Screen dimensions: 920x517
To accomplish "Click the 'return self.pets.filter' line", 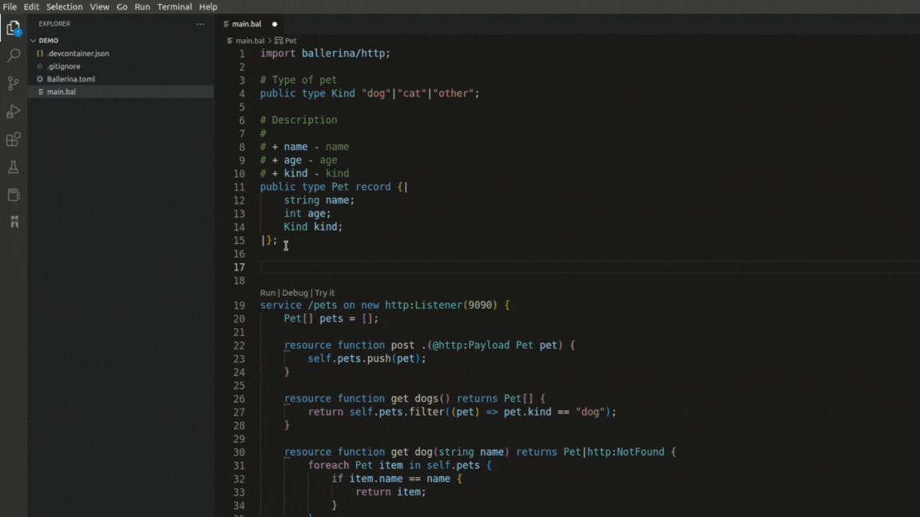I will [x=462, y=412].
